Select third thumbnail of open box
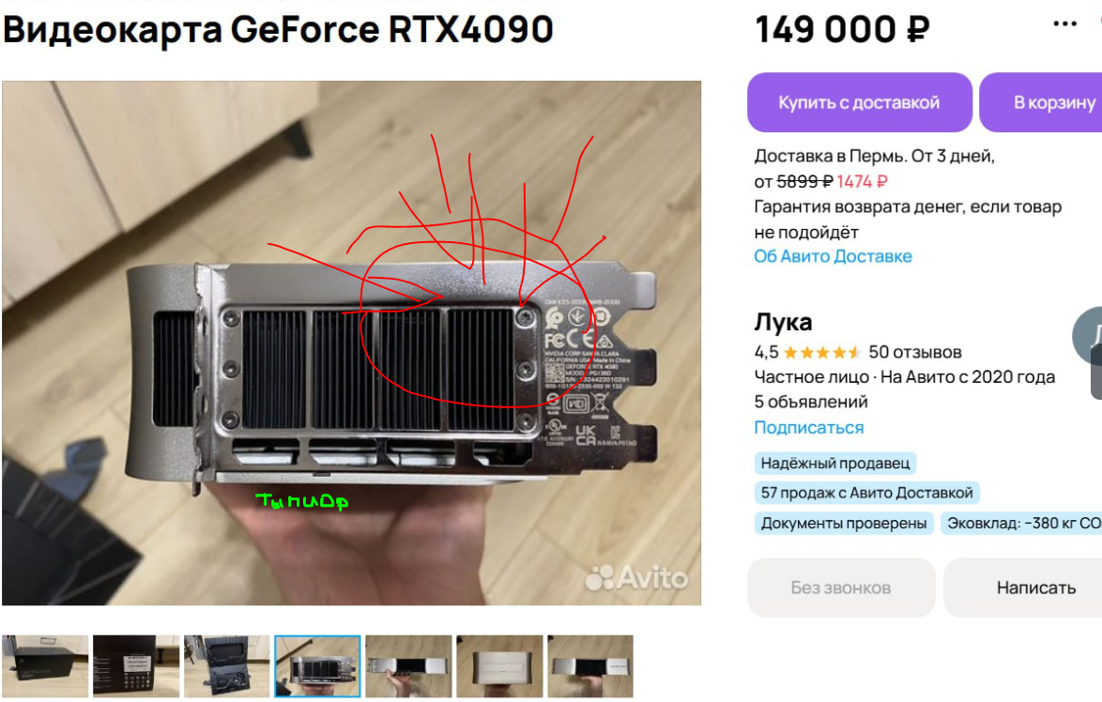Image resolution: width=1102 pixels, height=702 pixels. click(x=227, y=666)
